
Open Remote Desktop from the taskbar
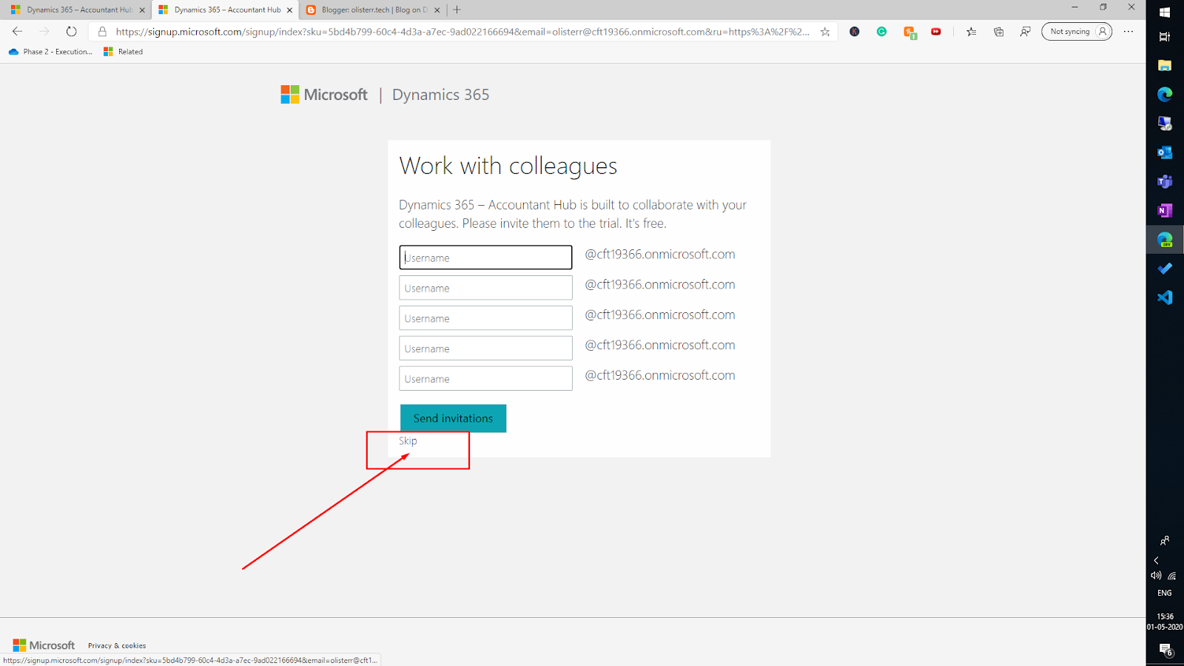(x=1165, y=123)
